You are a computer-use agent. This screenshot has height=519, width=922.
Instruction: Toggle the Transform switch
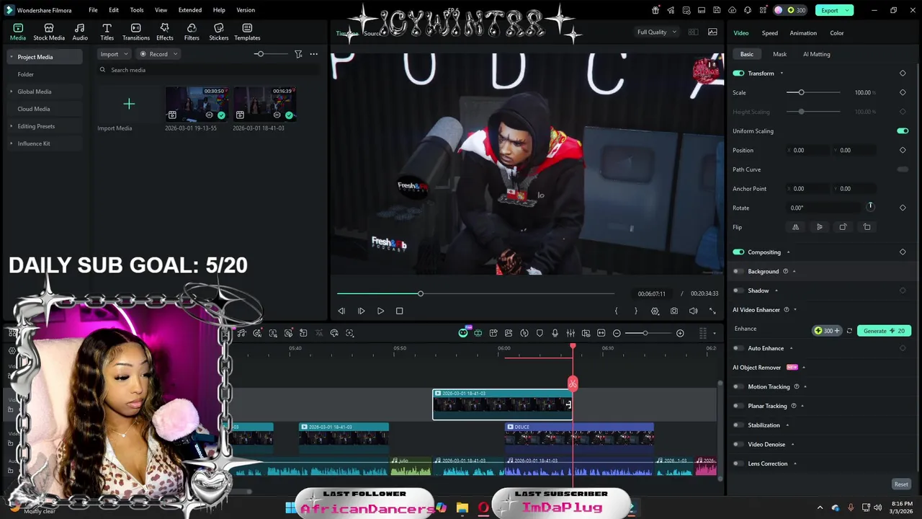tap(738, 74)
